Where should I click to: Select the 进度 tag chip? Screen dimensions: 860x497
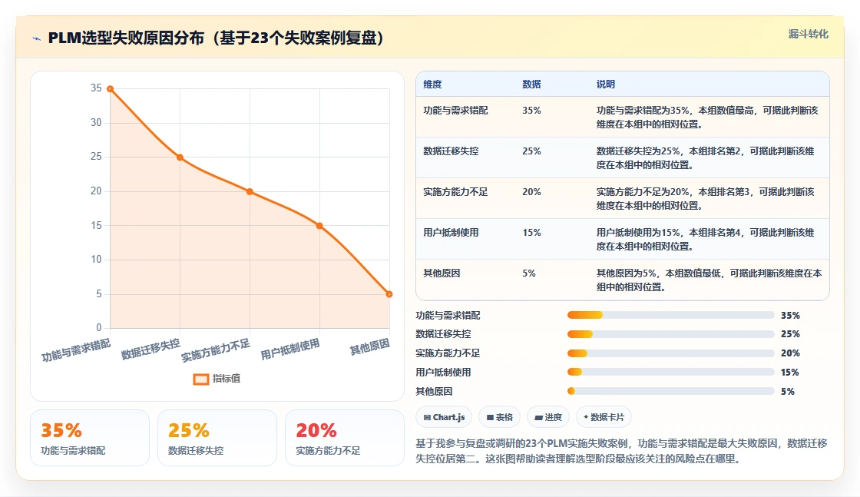click(x=548, y=417)
